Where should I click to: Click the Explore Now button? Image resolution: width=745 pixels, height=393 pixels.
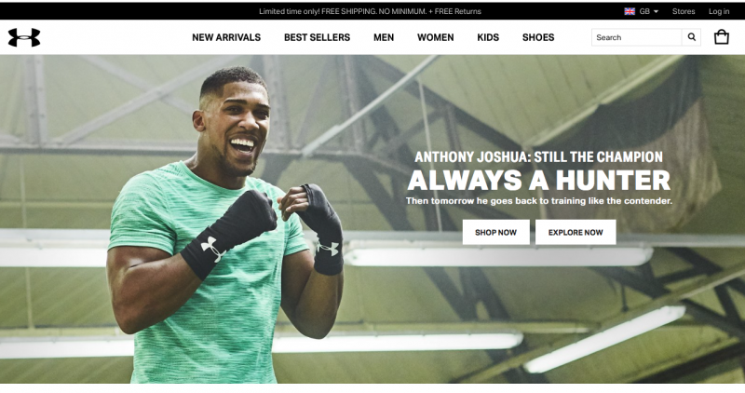(576, 233)
